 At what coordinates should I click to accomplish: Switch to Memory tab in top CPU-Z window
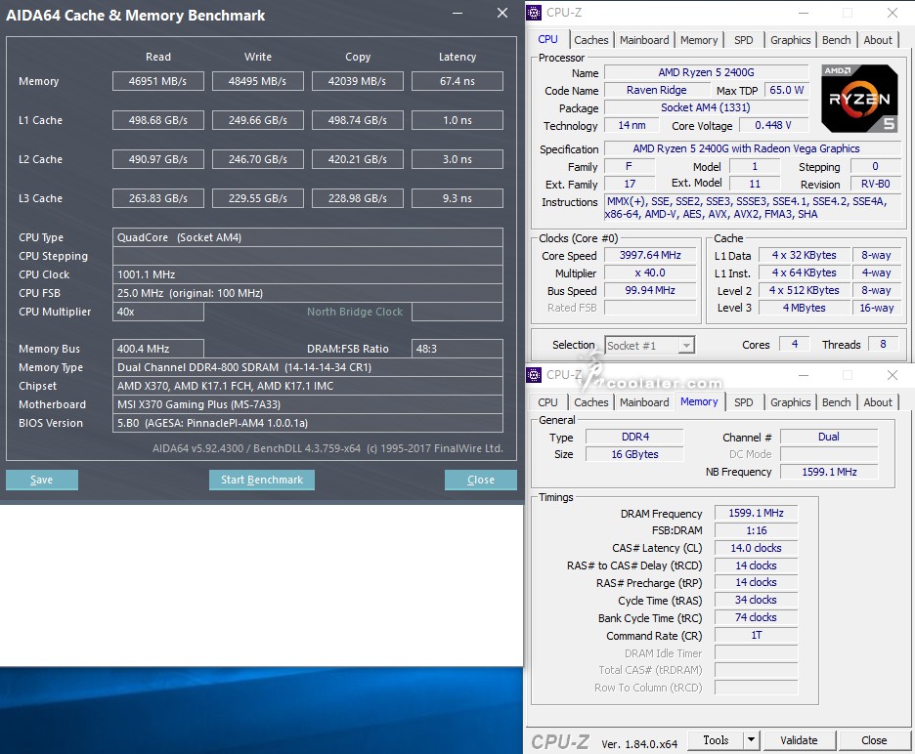[699, 40]
